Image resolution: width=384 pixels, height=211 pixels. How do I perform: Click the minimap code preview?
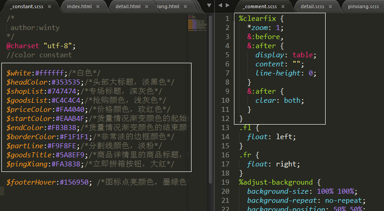(x=197, y=23)
